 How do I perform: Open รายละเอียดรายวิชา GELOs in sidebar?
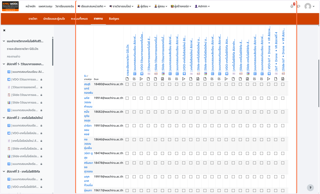(x=23, y=49)
